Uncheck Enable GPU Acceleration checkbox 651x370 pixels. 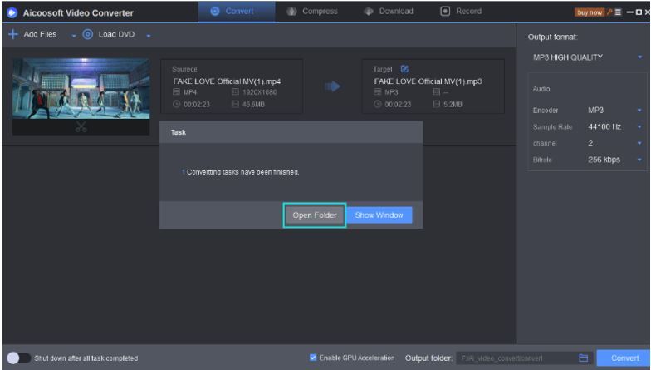point(311,358)
